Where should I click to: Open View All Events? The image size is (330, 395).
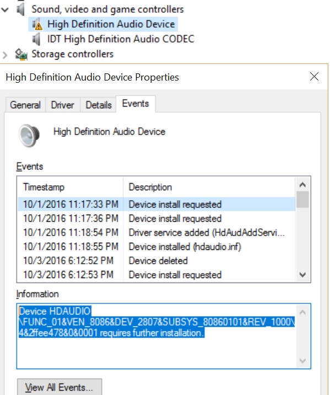click(59, 387)
